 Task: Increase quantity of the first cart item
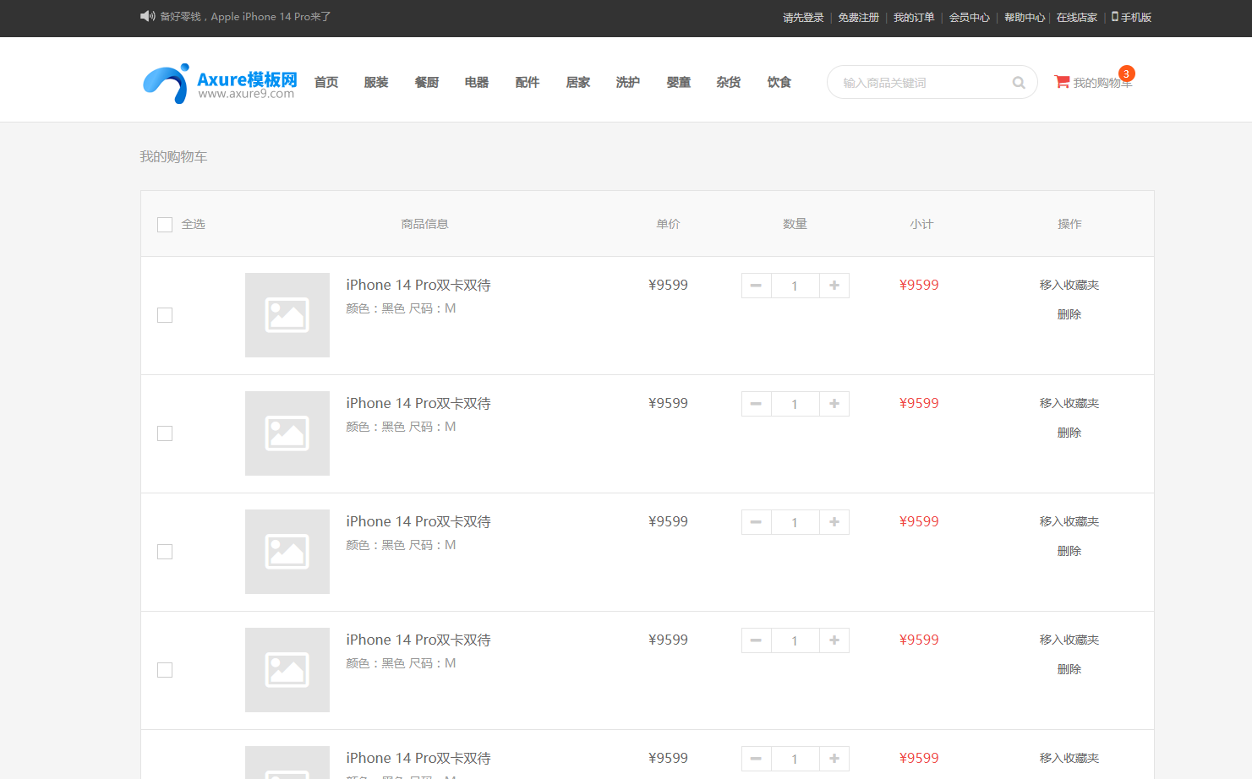pos(834,286)
